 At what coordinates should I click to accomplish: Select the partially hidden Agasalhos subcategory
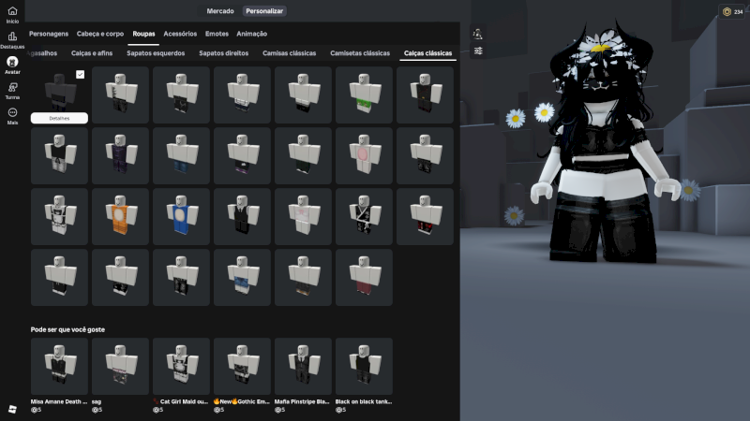(42, 53)
